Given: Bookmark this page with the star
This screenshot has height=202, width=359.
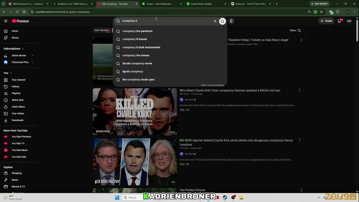Looking at the screenshot, I should 321,12.
